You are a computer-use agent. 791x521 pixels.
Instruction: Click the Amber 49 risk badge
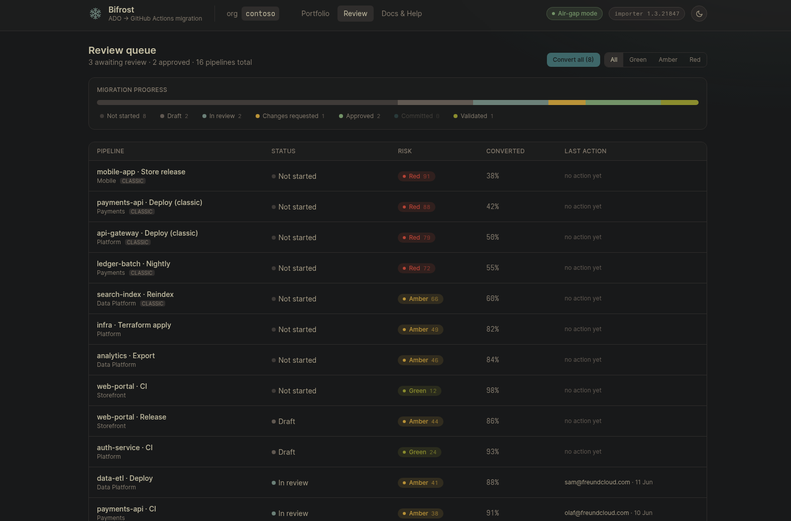tap(420, 330)
